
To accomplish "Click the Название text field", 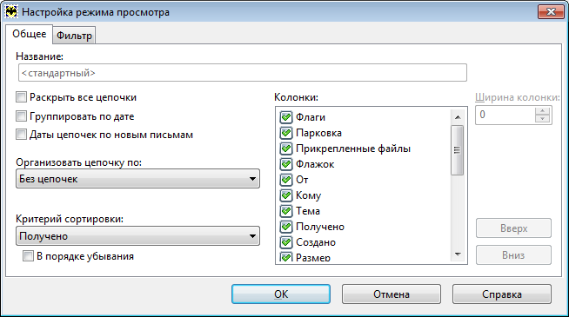I will coord(243,73).
